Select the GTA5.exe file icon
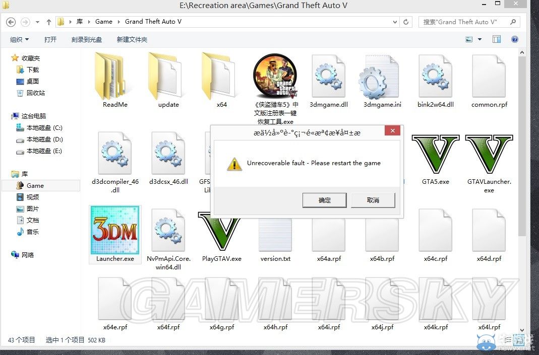Screen dimensions: 539x355 pyautogui.click(x=435, y=154)
